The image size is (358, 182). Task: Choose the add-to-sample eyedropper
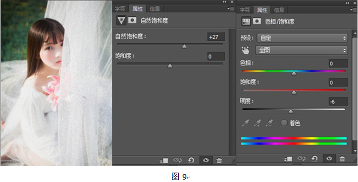click(x=257, y=123)
